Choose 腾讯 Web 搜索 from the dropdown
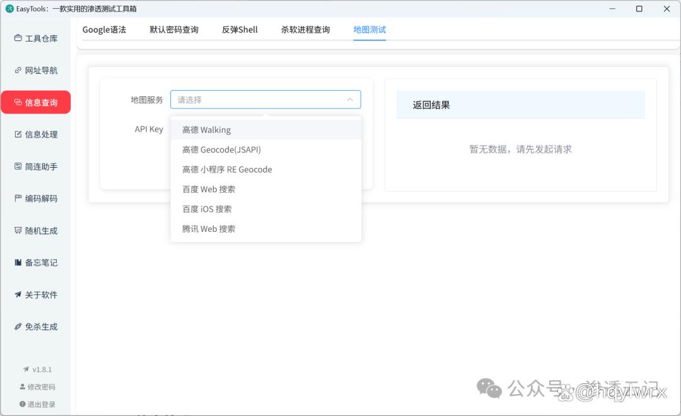 click(x=266, y=229)
